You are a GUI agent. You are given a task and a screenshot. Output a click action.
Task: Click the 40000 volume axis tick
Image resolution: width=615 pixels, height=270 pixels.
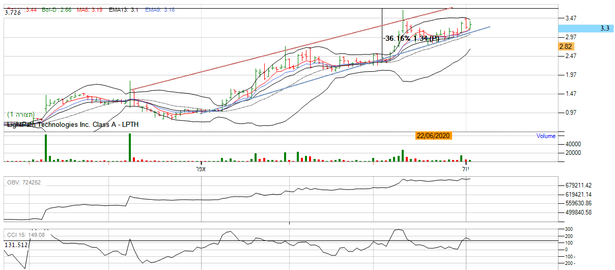573,144
